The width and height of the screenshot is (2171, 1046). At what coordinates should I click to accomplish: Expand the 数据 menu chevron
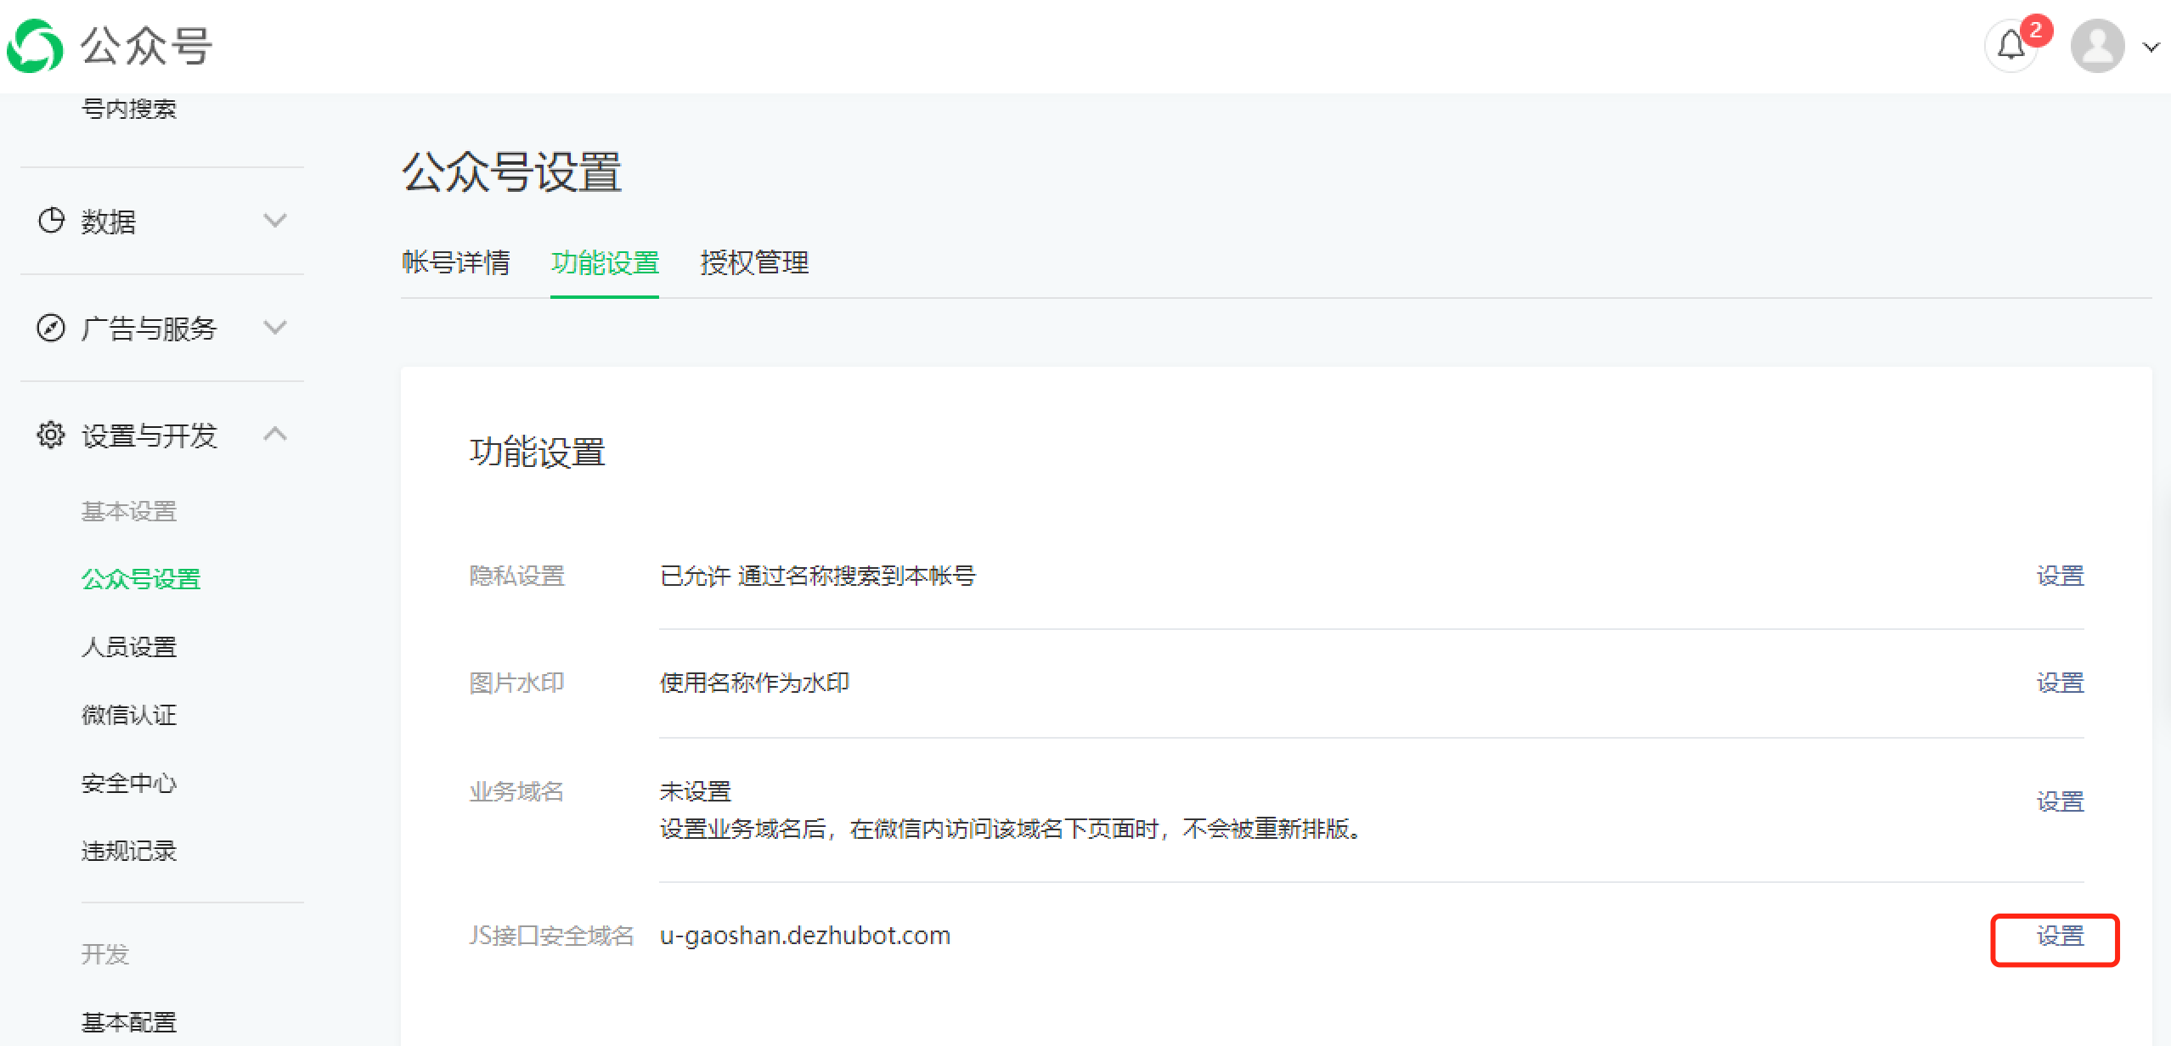click(274, 221)
